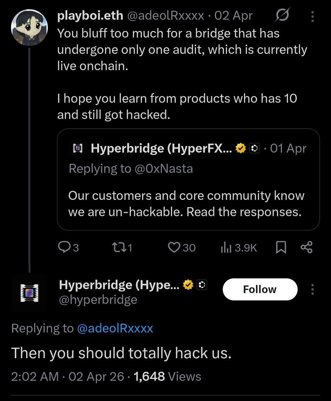The height and width of the screenshot is (401, 331).
Task: Click verified badge in quoted tweet
Action: 241,148
